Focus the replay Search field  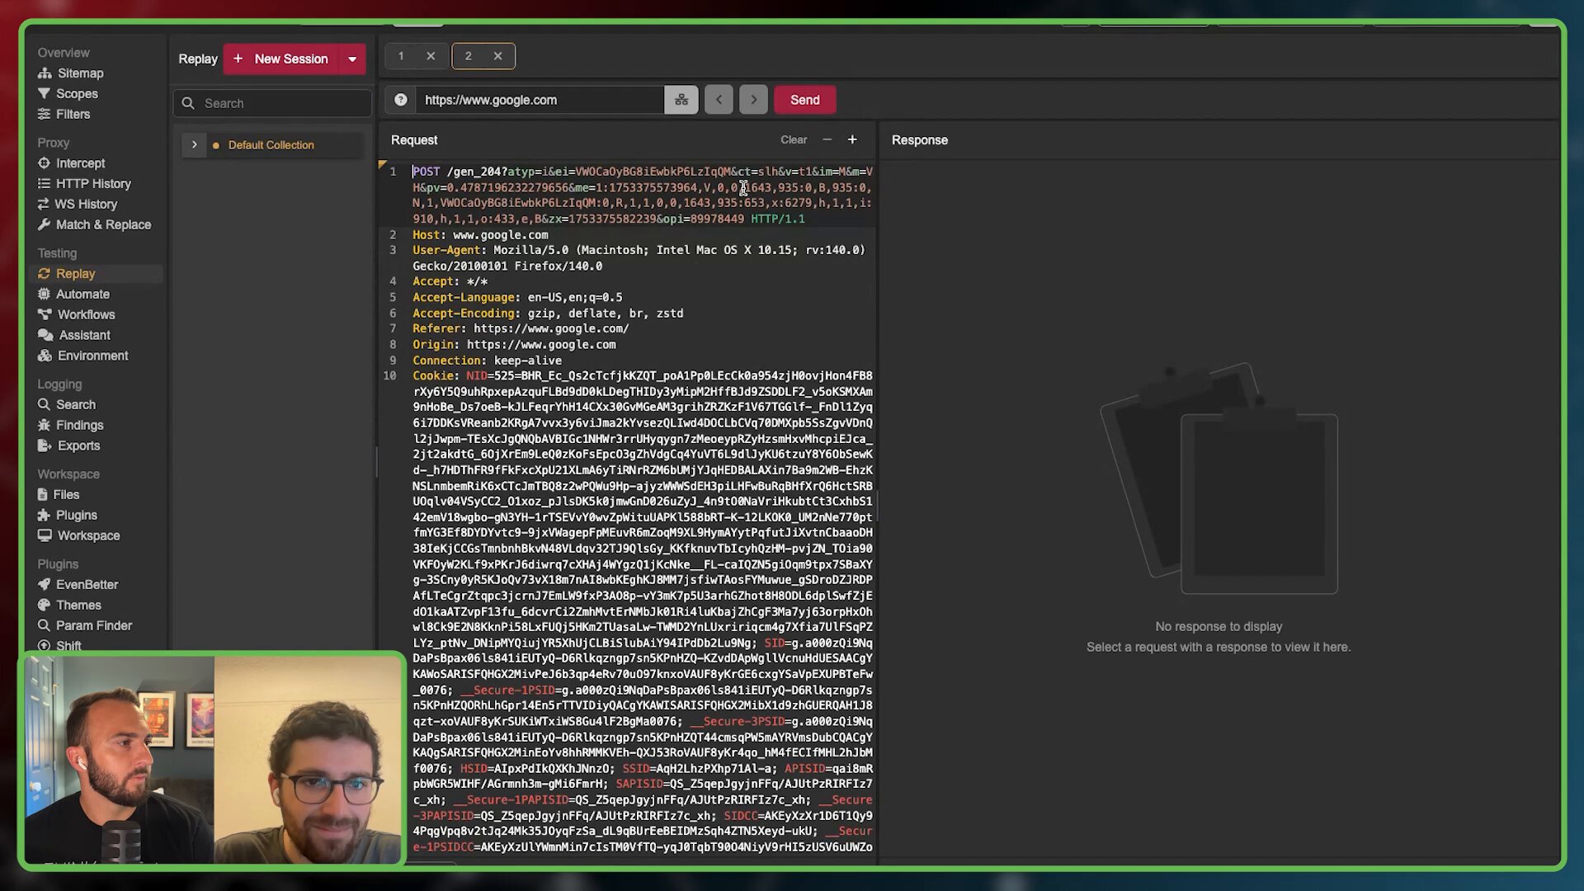273,104
